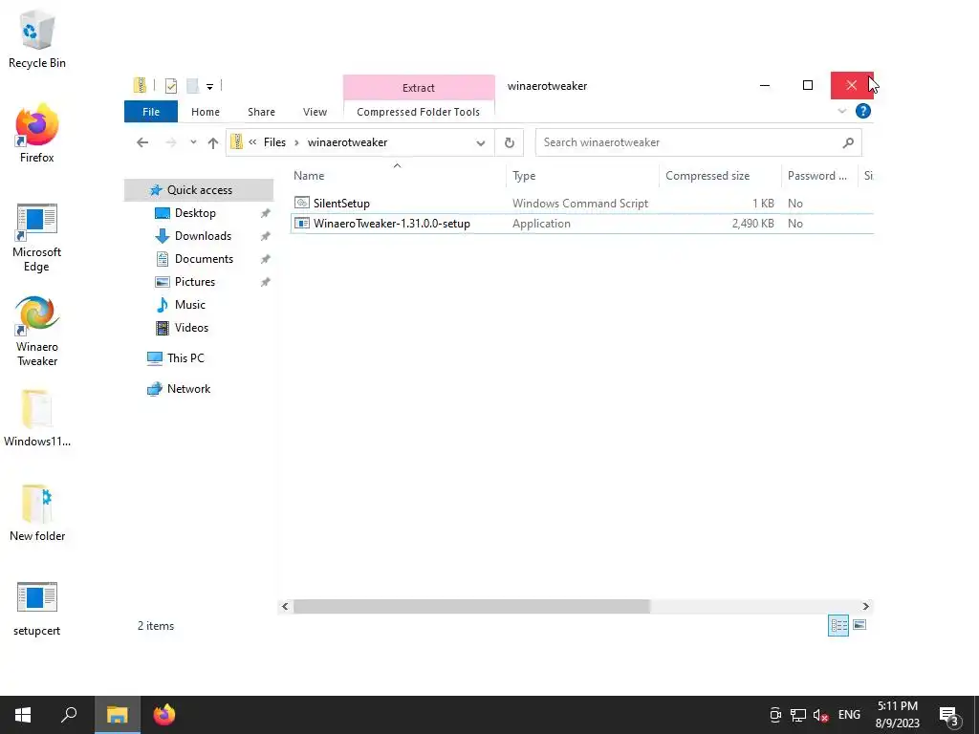Image resolution: width=979 pixels, height=734 pixels.
Task: Open the Recycle Bin desktop icon
Action: [x=37, y=39]
